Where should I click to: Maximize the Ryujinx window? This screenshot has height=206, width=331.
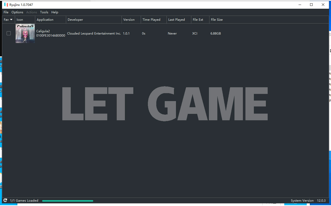pos(311,5)
